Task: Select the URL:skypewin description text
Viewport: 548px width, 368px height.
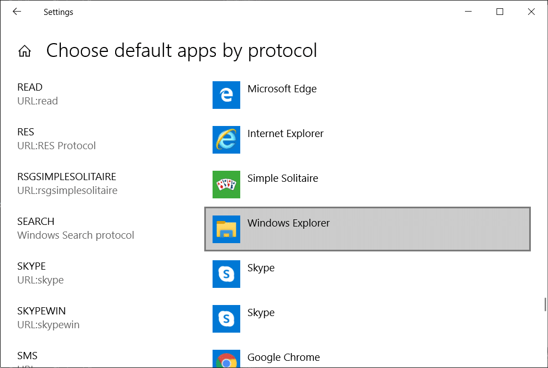Action: 48,325
